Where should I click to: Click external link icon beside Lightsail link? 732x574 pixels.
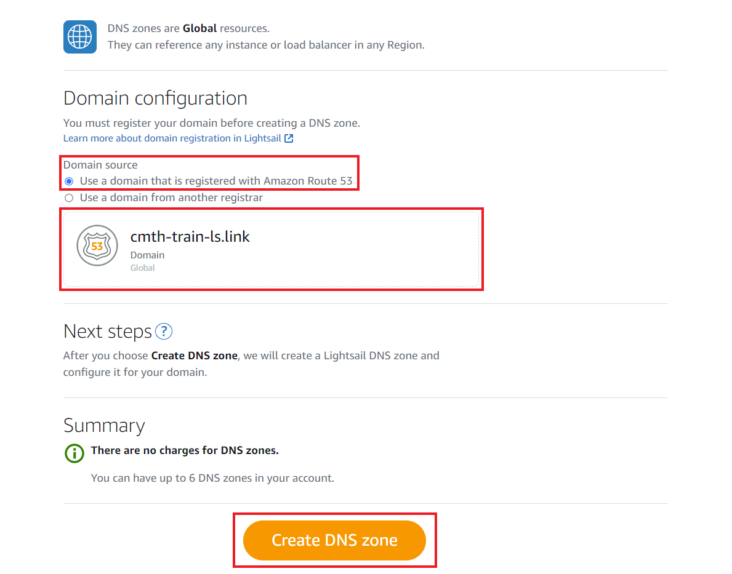coord(289,138)
